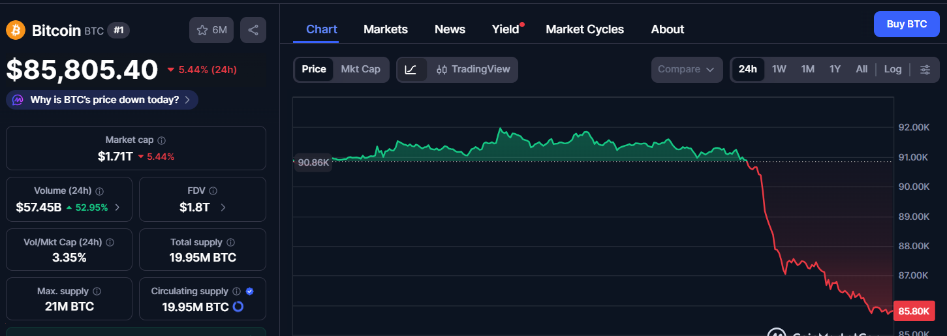947x336 pixels.
Task: Click Max. supply info icon
Action: (97, 292)
